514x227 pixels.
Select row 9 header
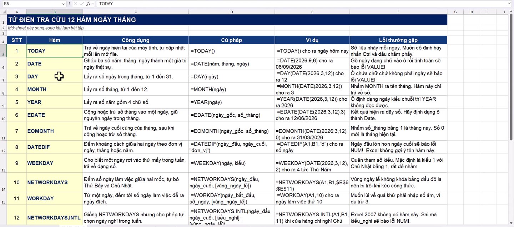(x=4, y=102)
